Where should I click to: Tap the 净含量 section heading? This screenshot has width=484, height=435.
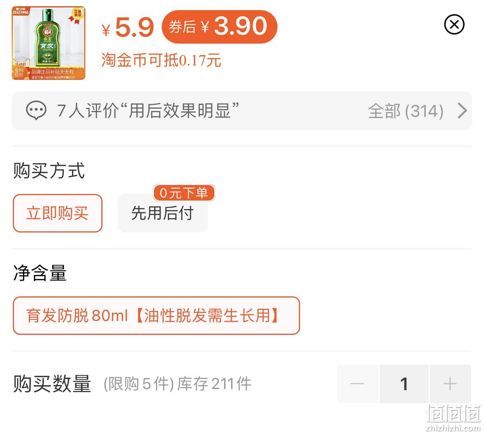pos(40,273)
